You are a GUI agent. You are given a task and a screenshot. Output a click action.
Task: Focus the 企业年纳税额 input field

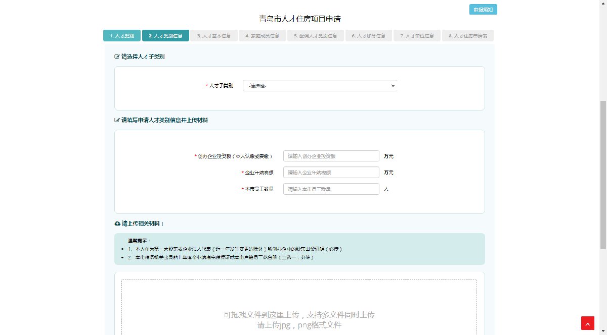(x=331, y=173)
